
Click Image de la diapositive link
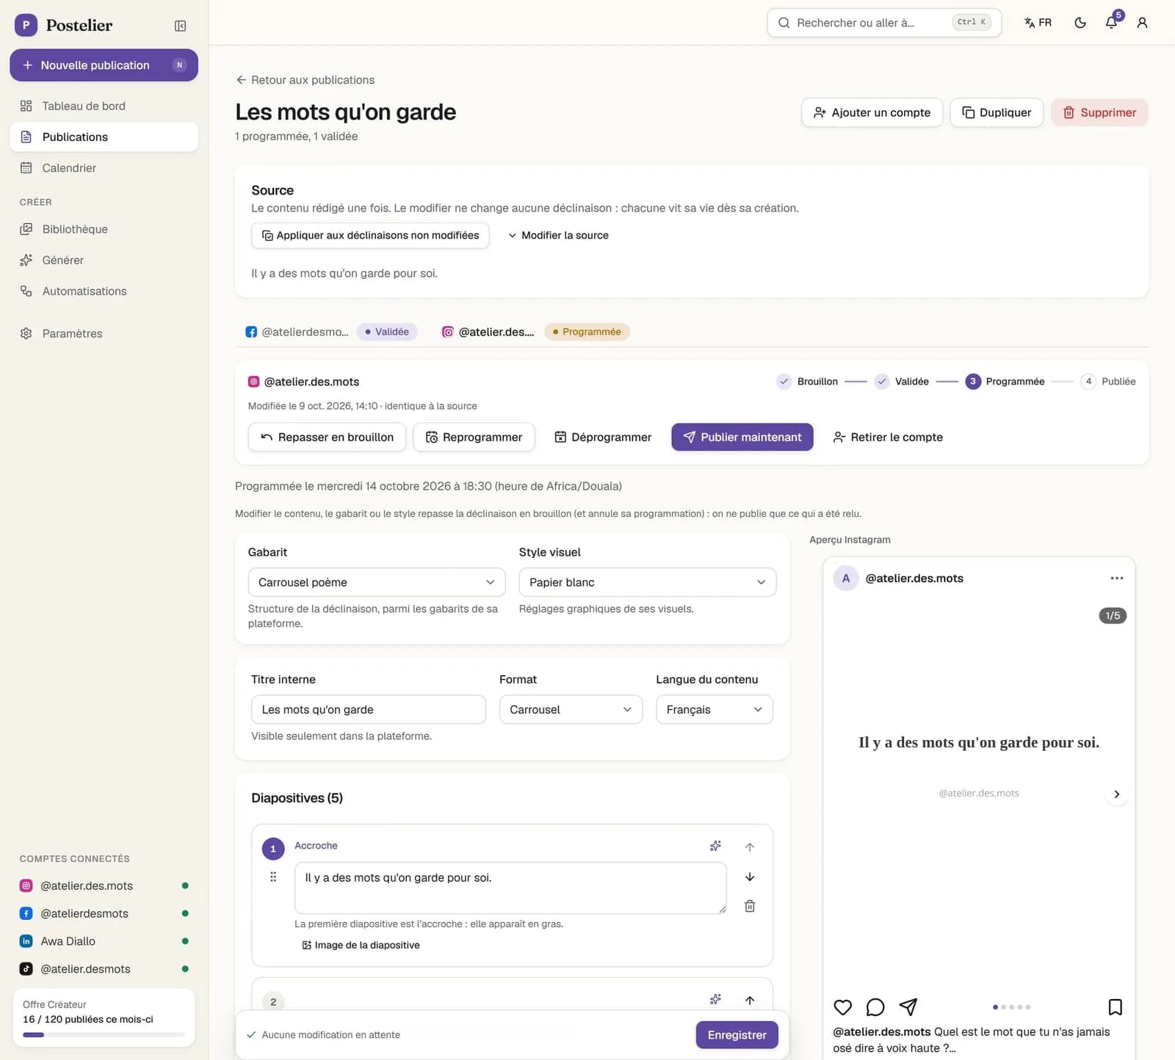(361, 945)
